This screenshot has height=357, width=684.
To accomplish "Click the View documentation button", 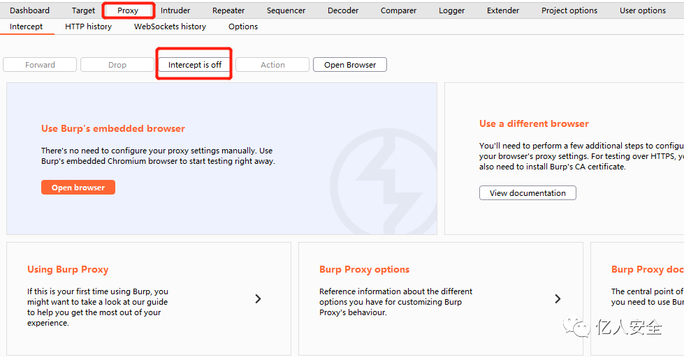I will point(527,193).
